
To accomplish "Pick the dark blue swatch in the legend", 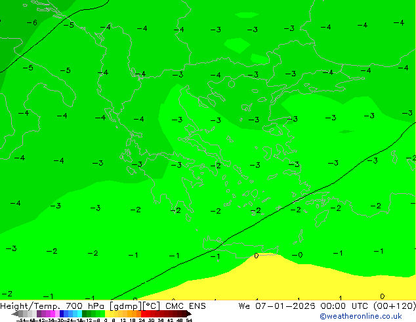I will tap(62, 314).
